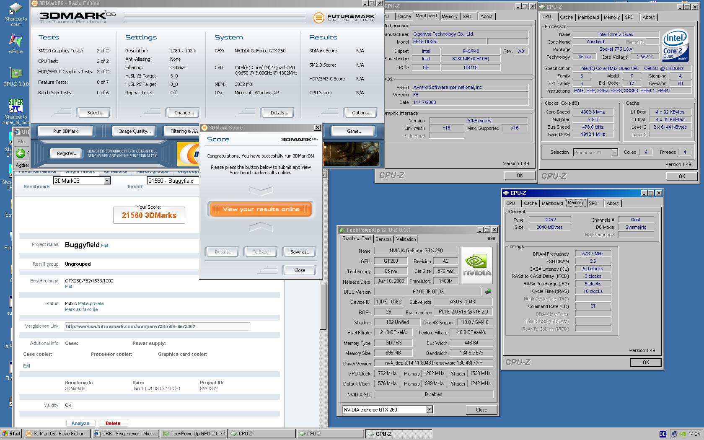Click the language indicator DE in tray
704x440 pixels.
pos(663,434)
